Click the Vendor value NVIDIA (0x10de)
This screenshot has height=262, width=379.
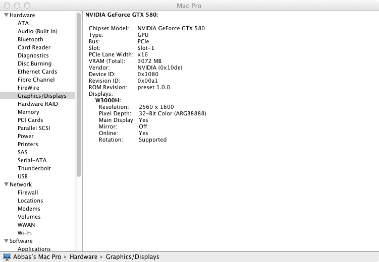pos(160,68)
